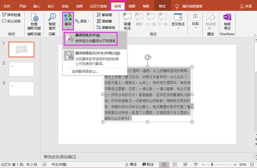The height and width of the screenshot is (168, 257).
Task: Click the 50% zoom level
Action: (243, 164)
